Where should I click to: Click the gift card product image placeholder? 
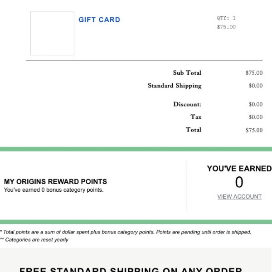click(x=52, y=33)
